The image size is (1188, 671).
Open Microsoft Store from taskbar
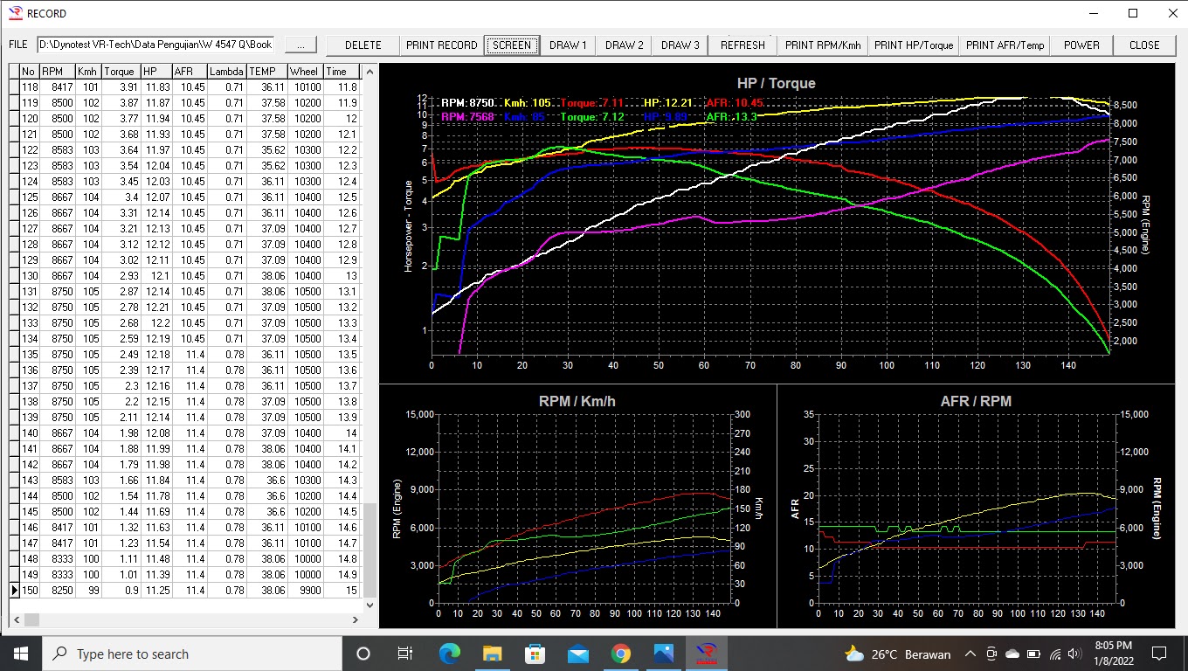[535, 654]
